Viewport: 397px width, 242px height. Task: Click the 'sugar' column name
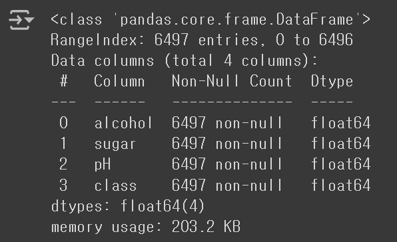pyautogui.click(x=115, y=144)
